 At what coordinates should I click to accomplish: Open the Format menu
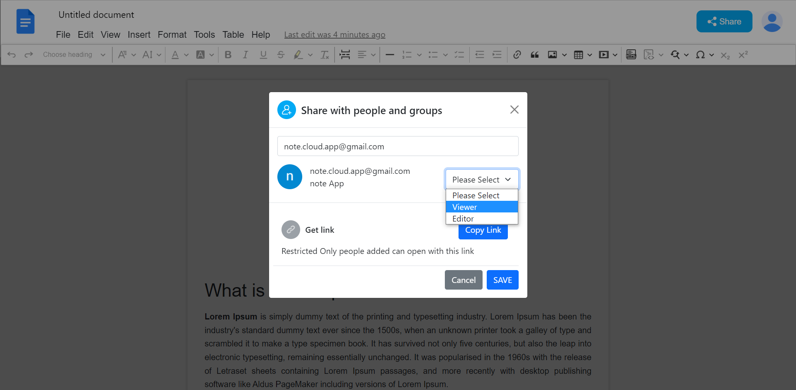(x=172, y=35)
